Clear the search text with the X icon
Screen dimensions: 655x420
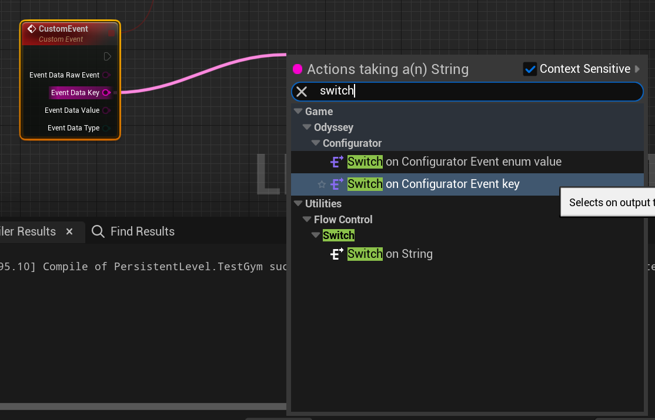(302, 92)
